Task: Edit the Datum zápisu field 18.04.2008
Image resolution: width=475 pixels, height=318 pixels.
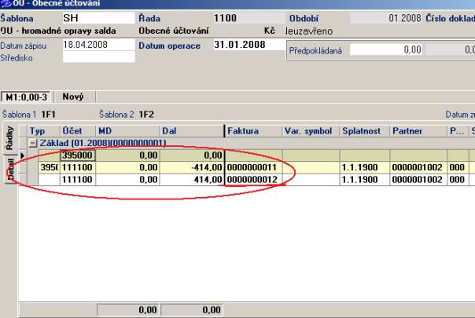Action: point(87,46)
